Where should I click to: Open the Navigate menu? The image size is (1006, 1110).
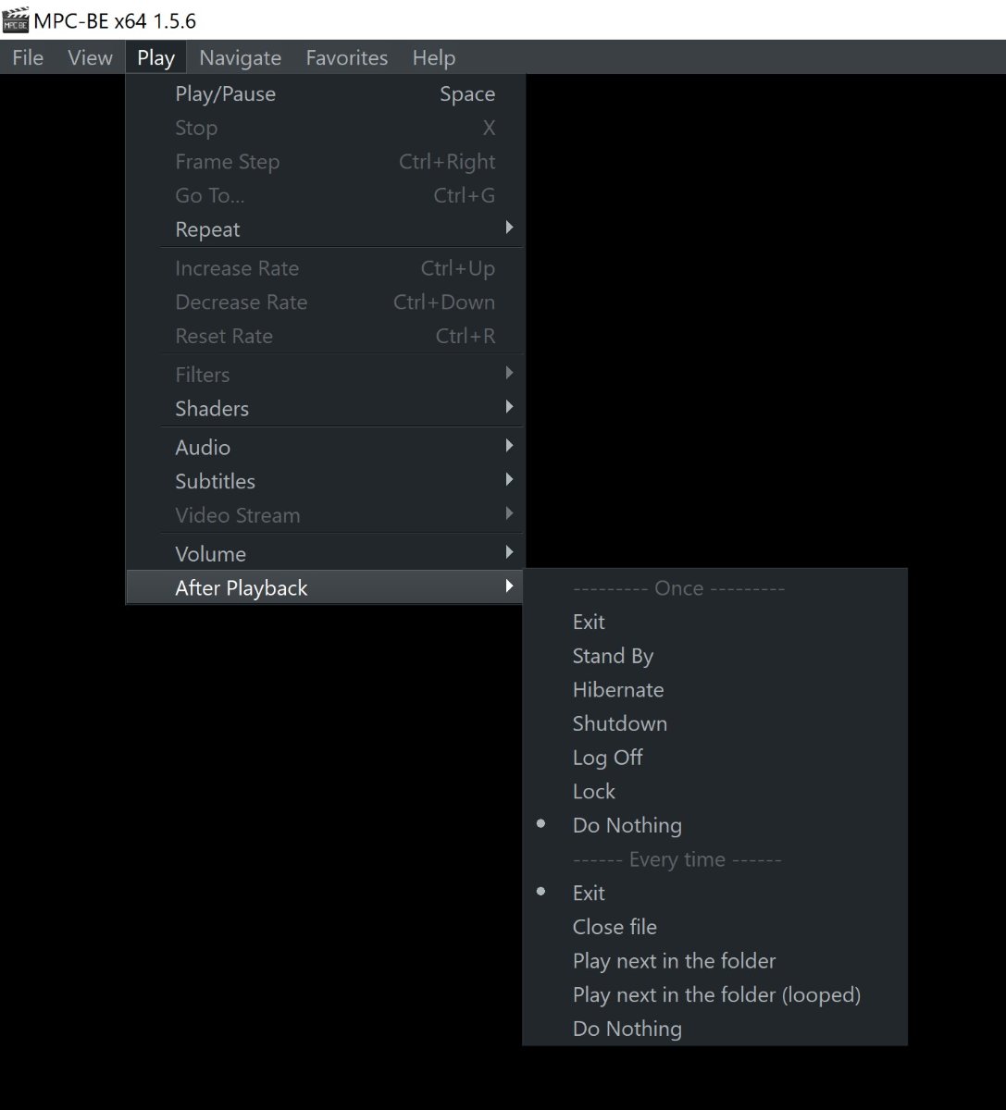(x=240, y=57)
